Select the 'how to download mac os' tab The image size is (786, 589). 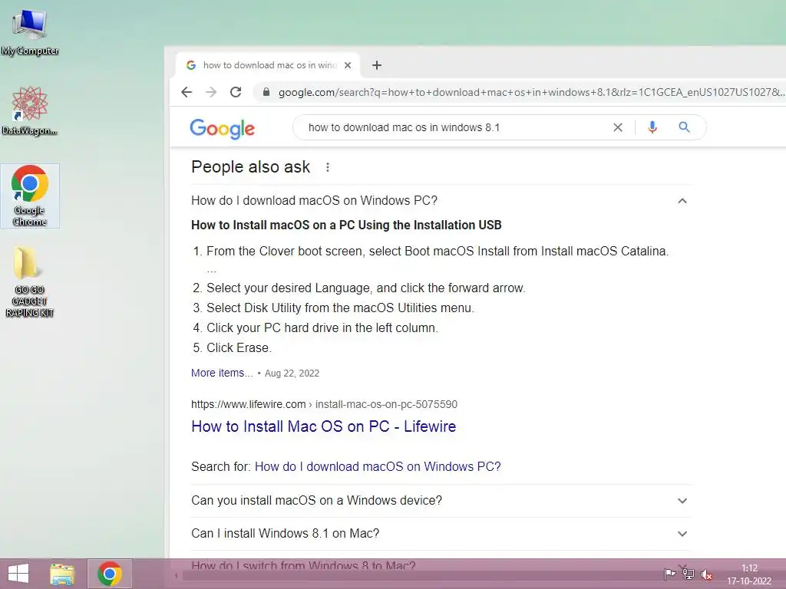pyautogui.click(x=268, y=65)
